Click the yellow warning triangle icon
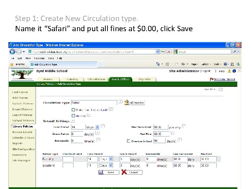 click(229, 71)
